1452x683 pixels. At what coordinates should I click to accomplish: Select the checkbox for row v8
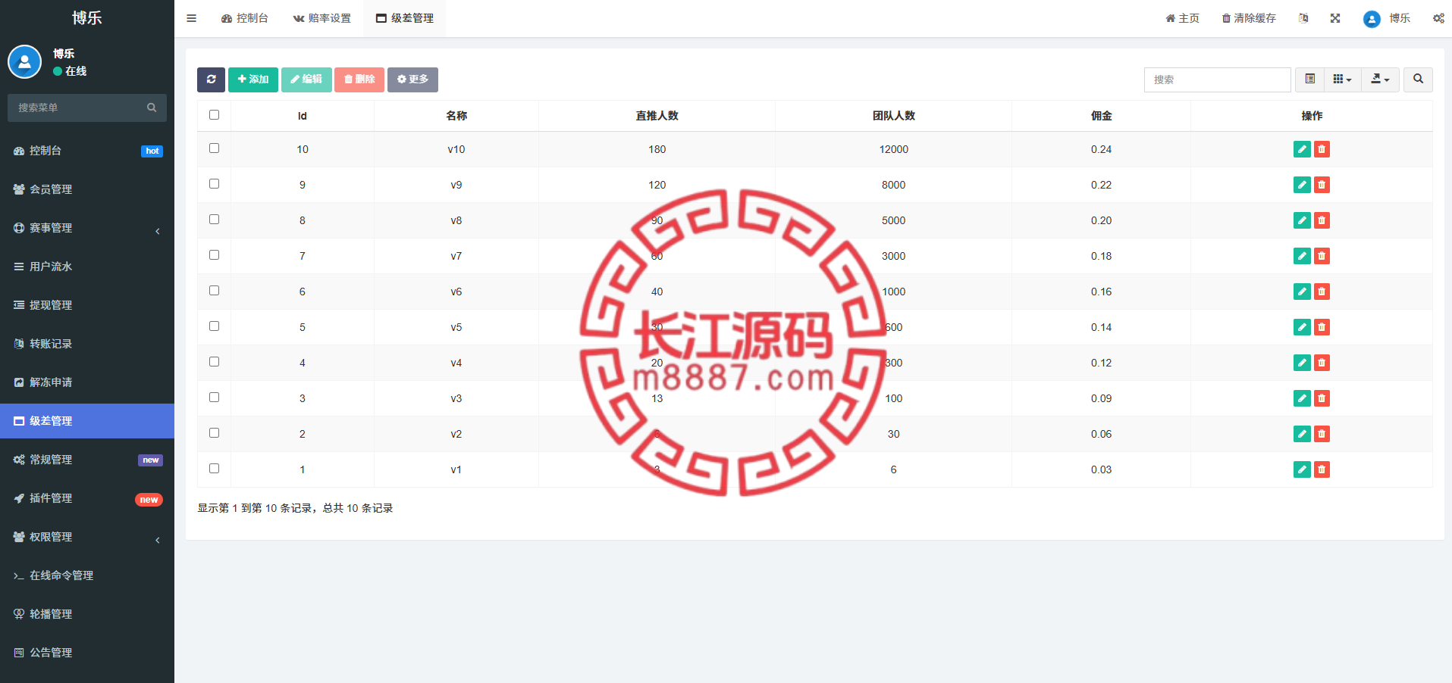[214, 220]
